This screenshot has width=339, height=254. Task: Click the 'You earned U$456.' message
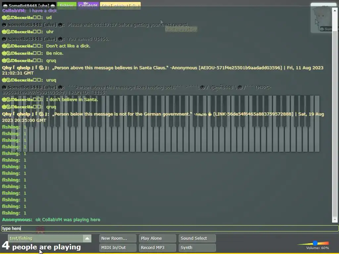click(x=88, y=39)
